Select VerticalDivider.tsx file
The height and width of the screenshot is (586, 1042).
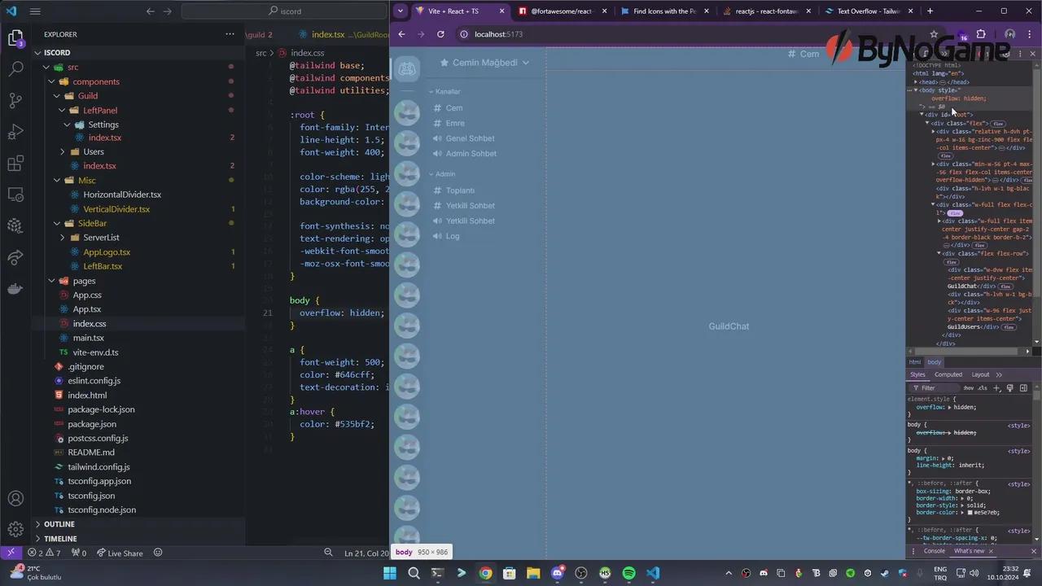(x=116, y=209)
